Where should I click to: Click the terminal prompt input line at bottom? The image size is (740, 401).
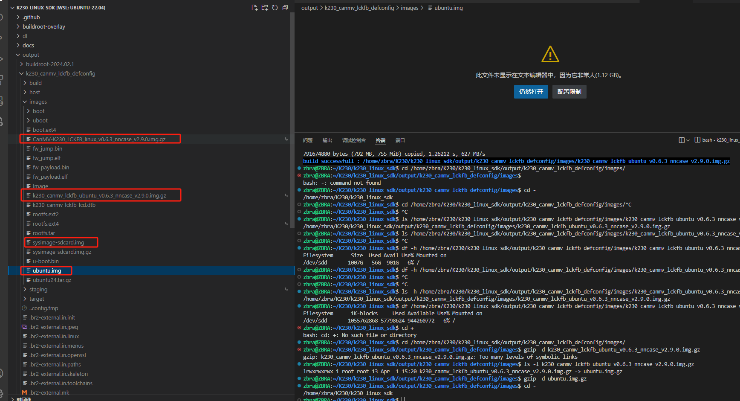pyautogui.click(x=403, y=399)
